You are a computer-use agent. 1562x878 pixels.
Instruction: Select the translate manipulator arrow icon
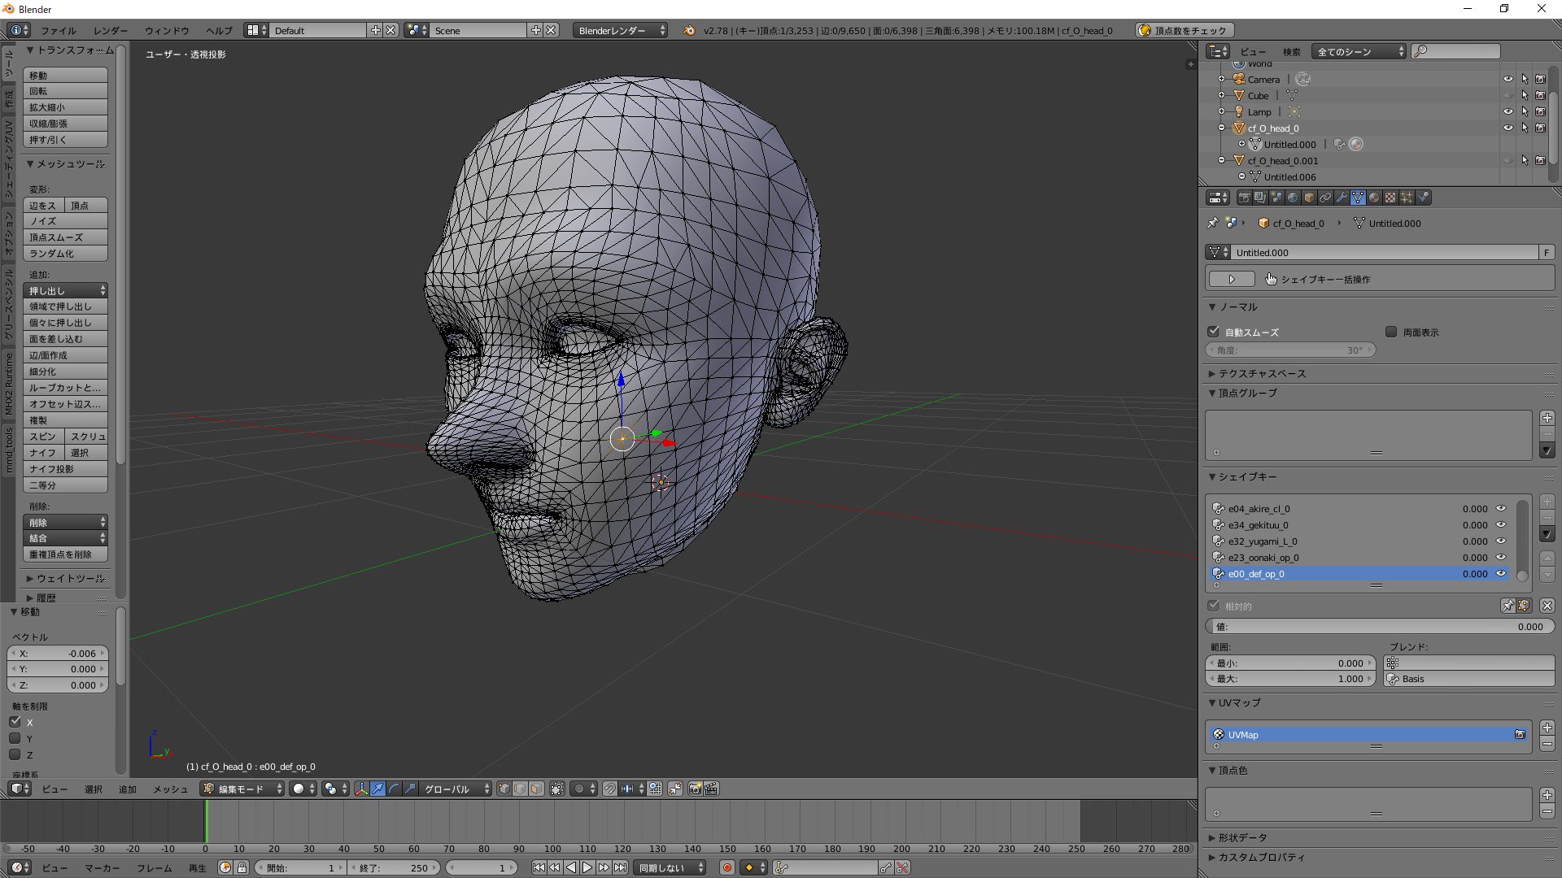pyautogui.click(x=377, y=789)
